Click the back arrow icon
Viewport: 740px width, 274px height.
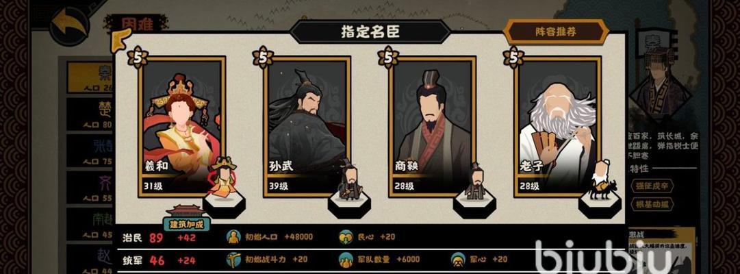tap(70, 26)
